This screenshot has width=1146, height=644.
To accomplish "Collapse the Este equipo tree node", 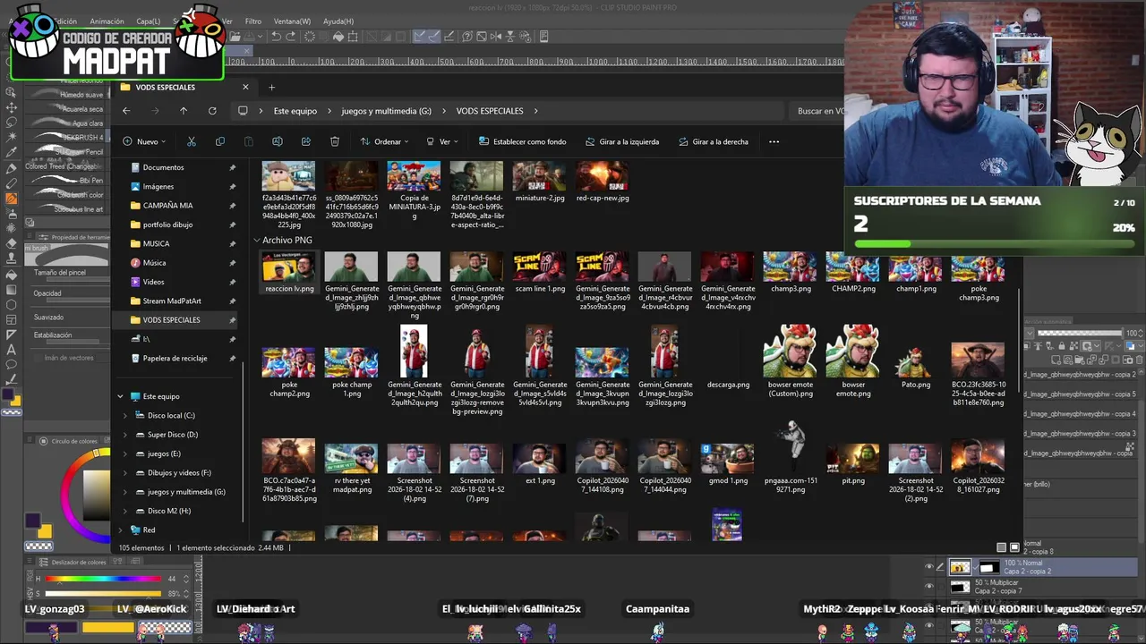I will coord(120,396).
